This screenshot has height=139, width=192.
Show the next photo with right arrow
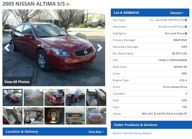[100, 48]
